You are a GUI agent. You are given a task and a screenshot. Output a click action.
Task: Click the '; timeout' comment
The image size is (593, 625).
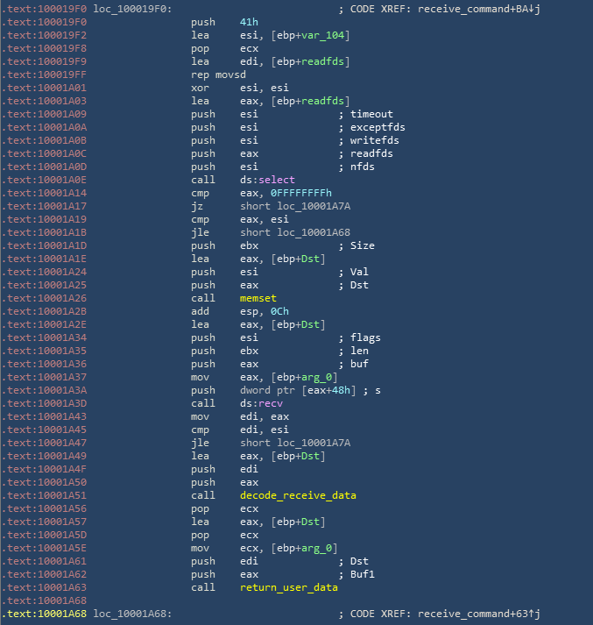(365, 114)
